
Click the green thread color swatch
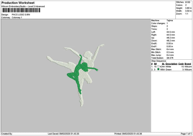pyautogui.click(x=158, y=69)
